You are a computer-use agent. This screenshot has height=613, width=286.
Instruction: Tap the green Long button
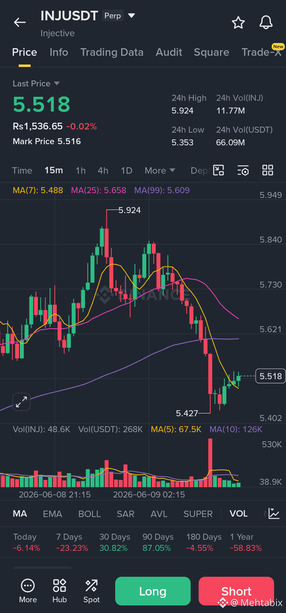point(153,591)
